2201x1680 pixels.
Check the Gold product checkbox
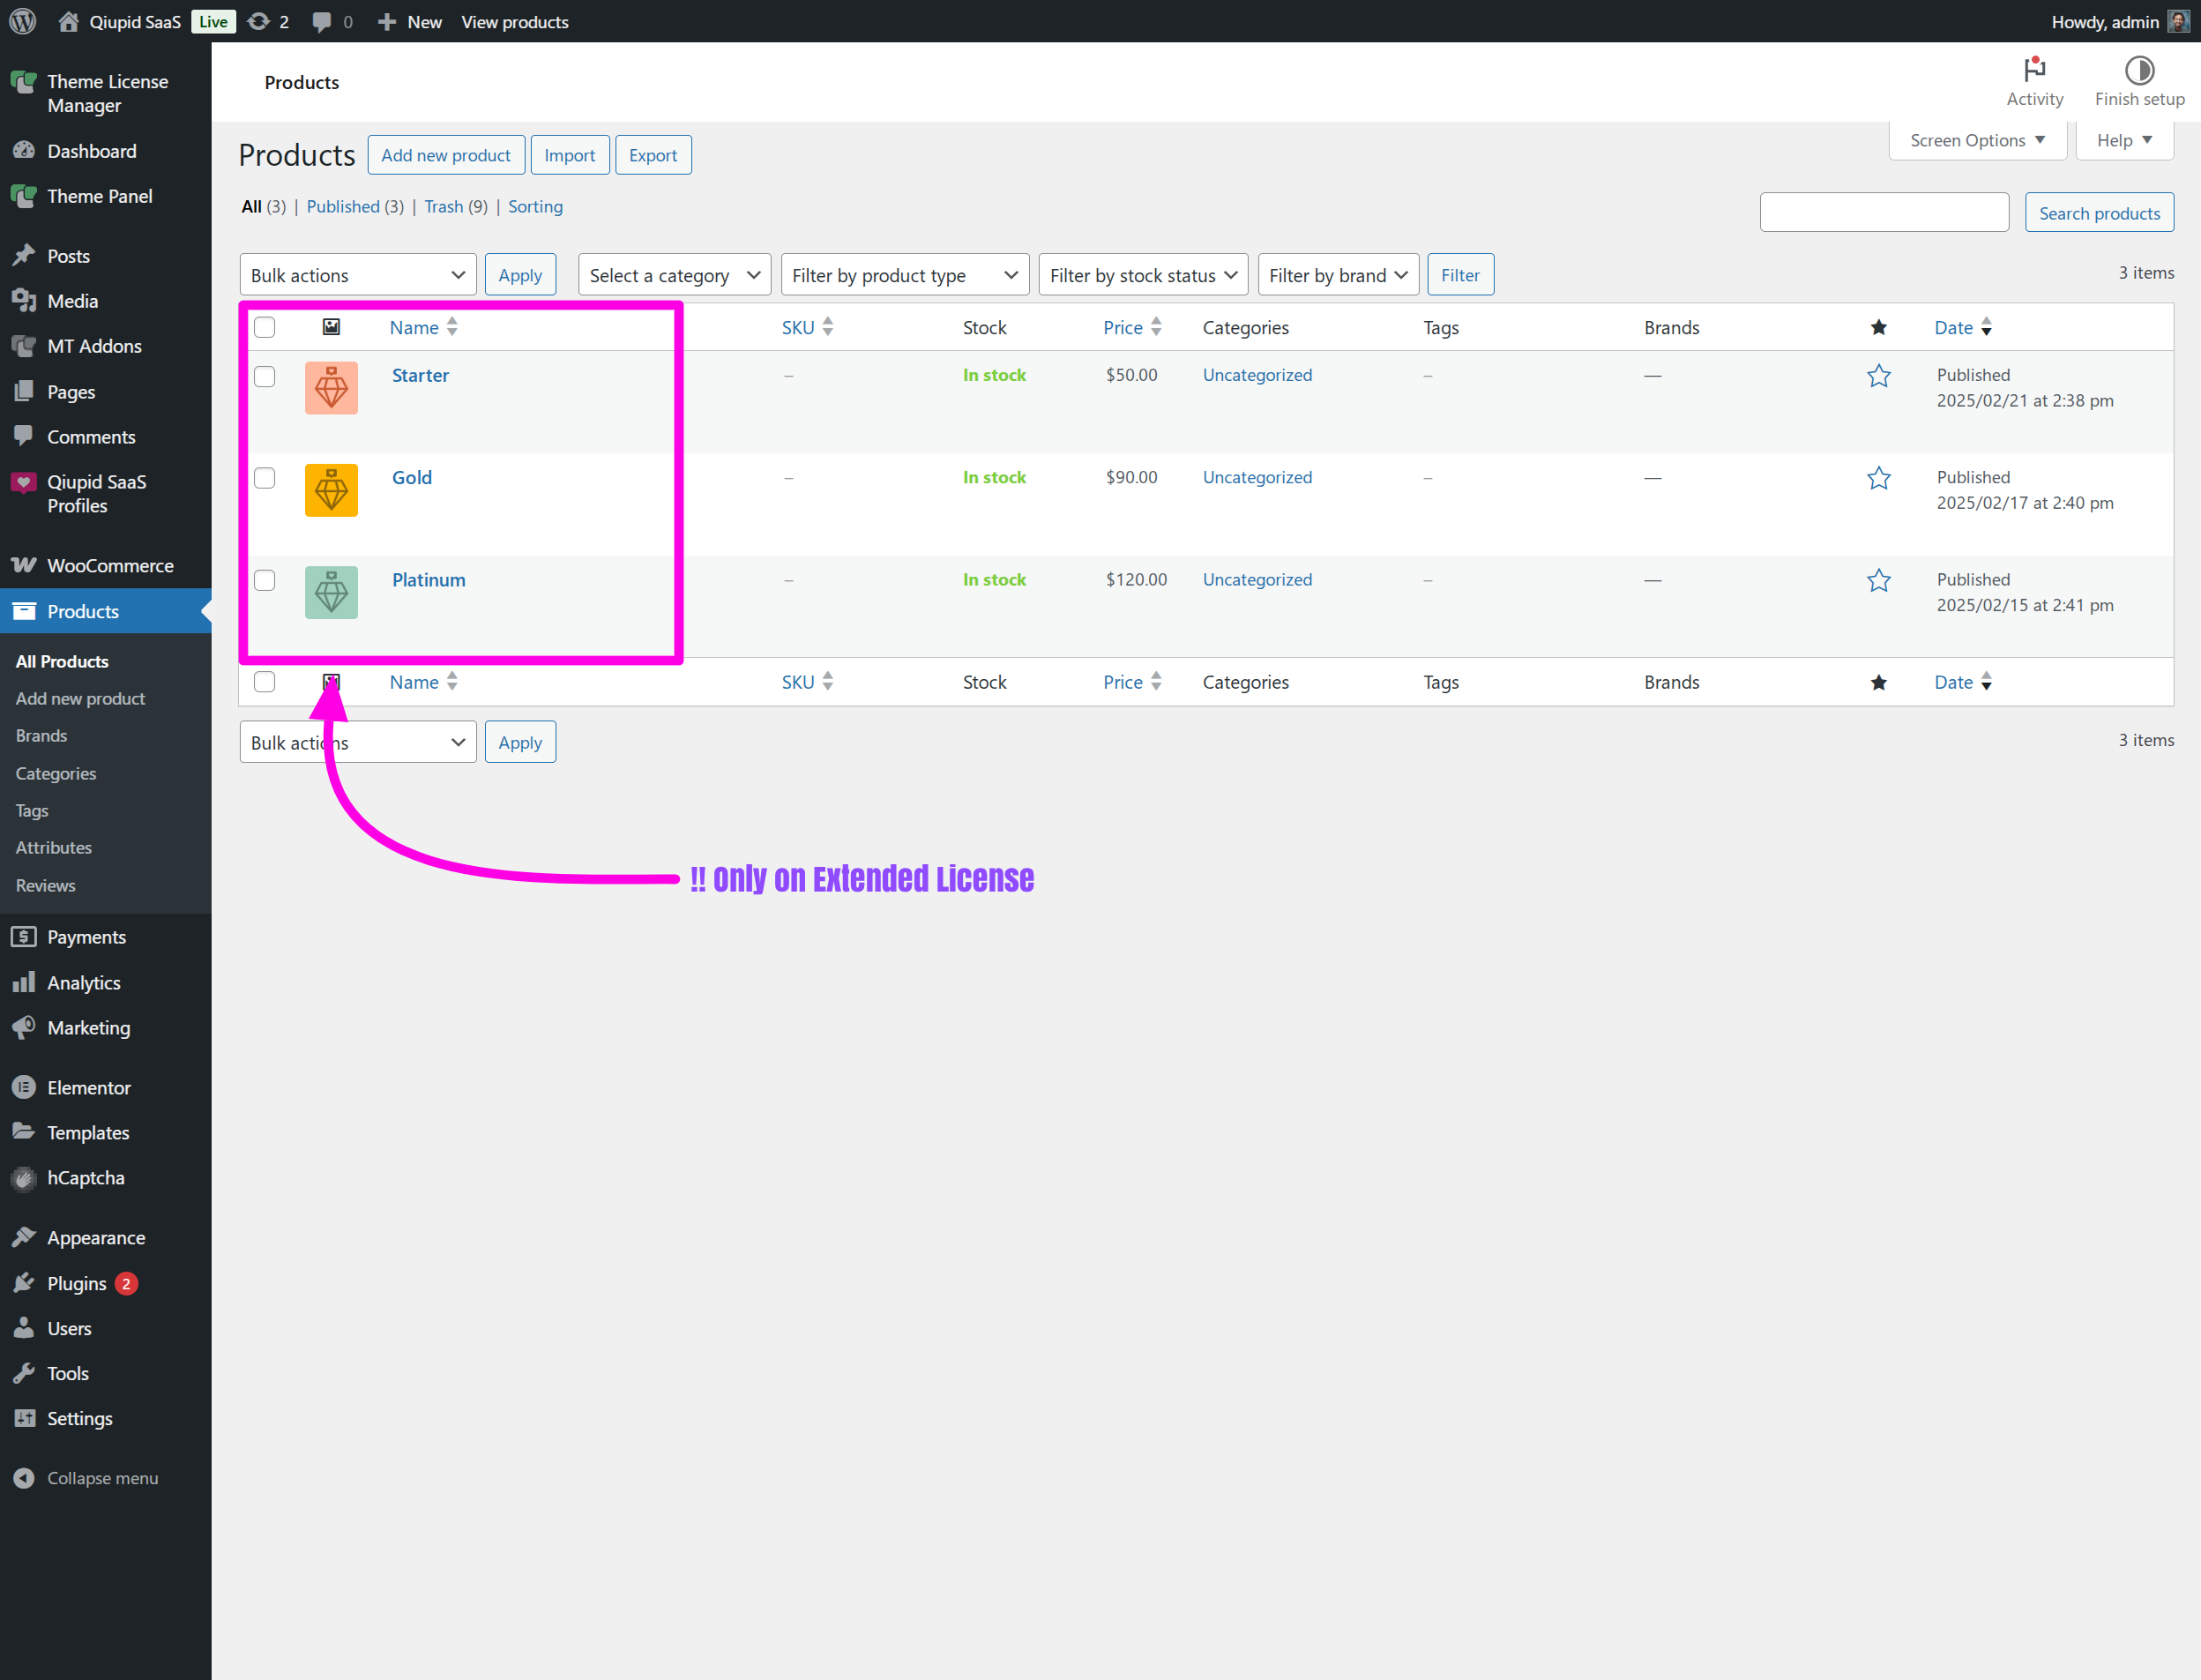coord(264,478)
